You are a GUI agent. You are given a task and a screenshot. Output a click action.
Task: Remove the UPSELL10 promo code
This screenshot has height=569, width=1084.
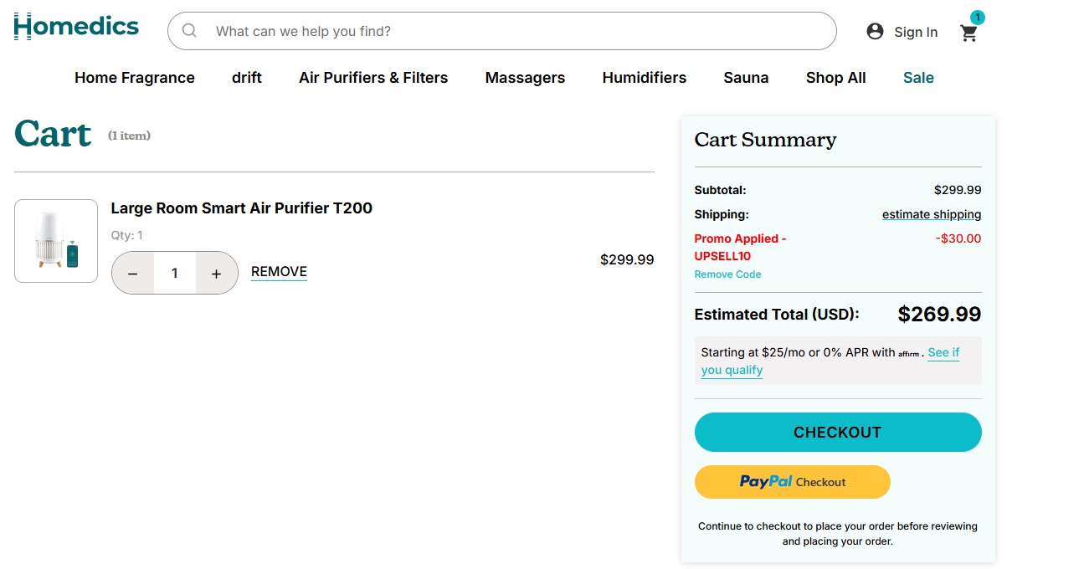(728, 274)
